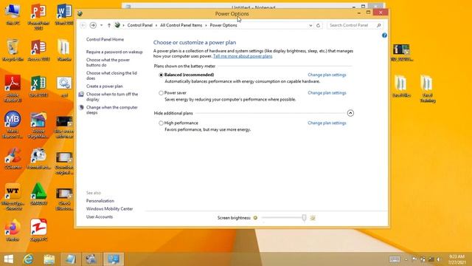The height and width of the screenshot is (266, 472).
Task: Open the recent locations dropdown arrow
Action: pyautogui.click(x=102, y=25)
